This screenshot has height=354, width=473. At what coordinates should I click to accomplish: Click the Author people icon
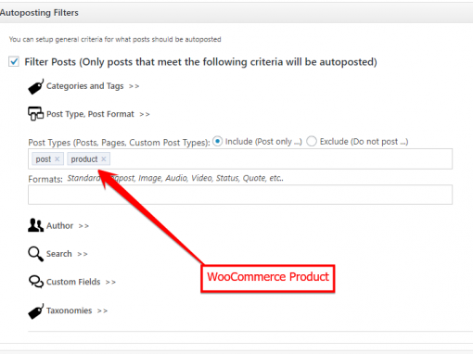pos(36,225)
